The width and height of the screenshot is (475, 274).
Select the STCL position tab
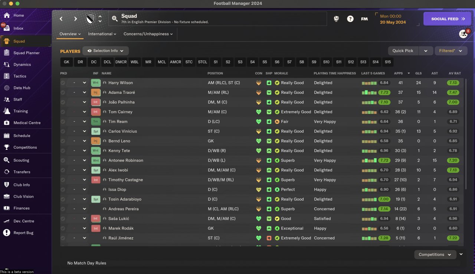203,62
